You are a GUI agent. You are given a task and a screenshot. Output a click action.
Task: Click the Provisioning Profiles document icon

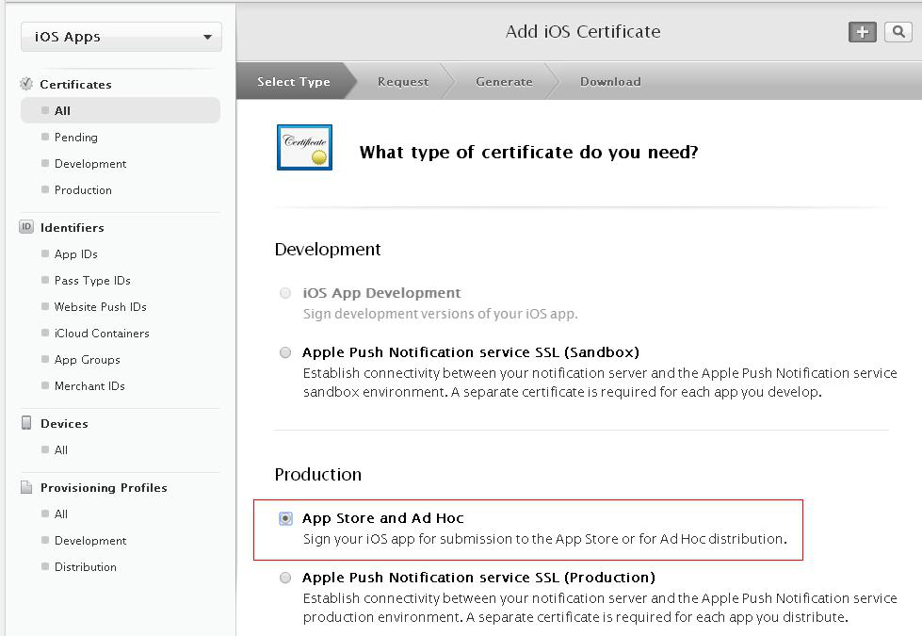(26, 487)
